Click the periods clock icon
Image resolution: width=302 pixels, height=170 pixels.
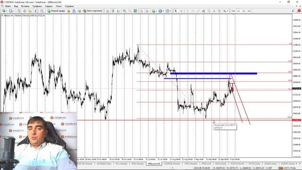(160, 11)
